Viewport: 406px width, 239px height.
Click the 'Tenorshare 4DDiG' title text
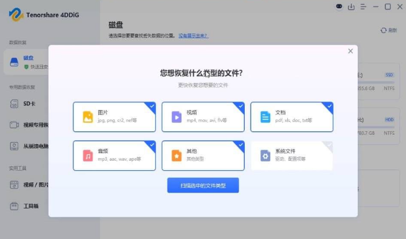coord(52,15)
